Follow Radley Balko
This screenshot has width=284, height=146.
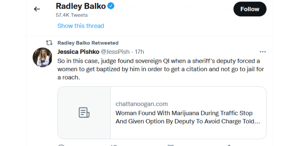(x=250, y=9)
